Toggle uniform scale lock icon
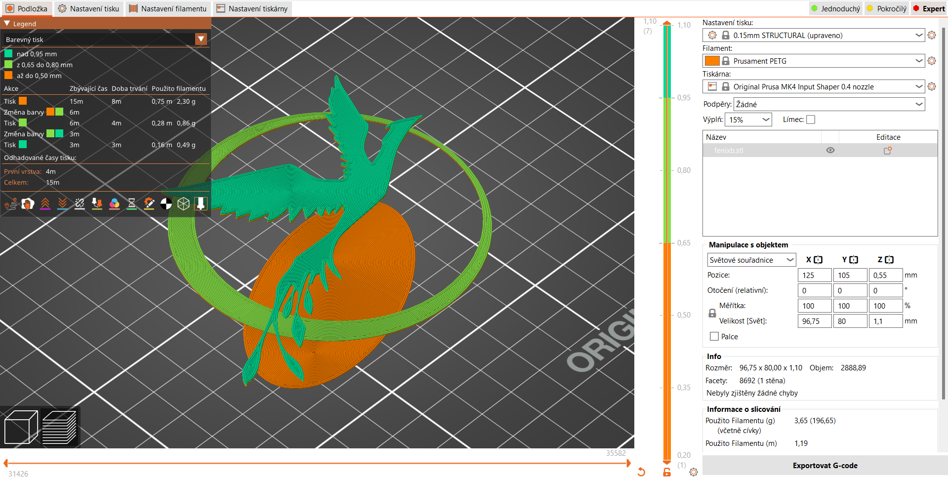Screen dimensions: 948x478 [x=712, y=313]
